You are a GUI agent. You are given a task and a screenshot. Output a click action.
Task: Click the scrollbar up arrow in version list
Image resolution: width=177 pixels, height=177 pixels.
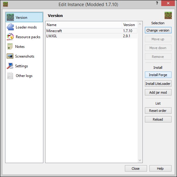pos(140,24)
